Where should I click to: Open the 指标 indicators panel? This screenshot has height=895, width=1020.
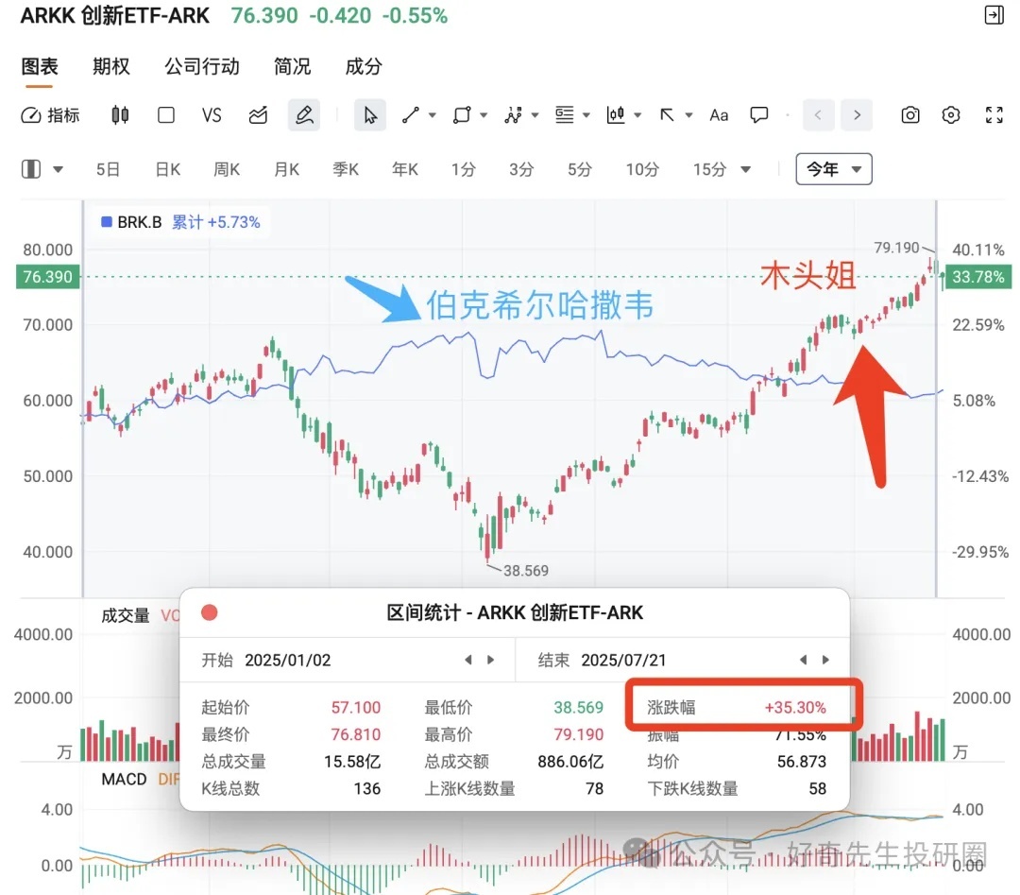click(x=50, y=115)
